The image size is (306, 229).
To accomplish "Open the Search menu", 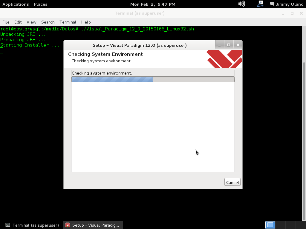I will pyautogui.click(x=48, y=22).
